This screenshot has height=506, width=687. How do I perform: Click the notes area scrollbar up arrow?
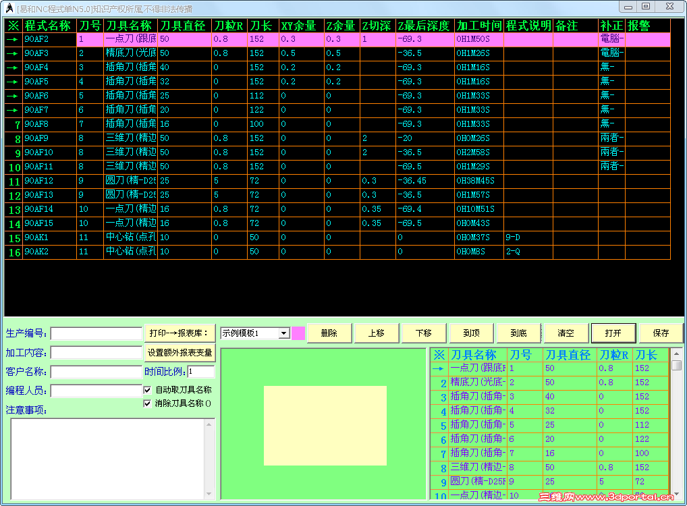pyautogui.click(x=209, y=424)
